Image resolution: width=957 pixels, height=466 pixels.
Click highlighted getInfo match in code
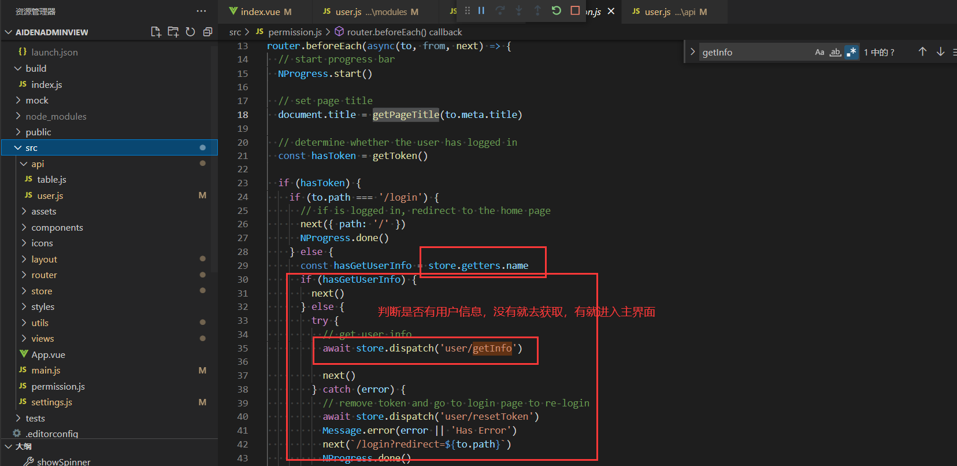[x=492, y=348]
